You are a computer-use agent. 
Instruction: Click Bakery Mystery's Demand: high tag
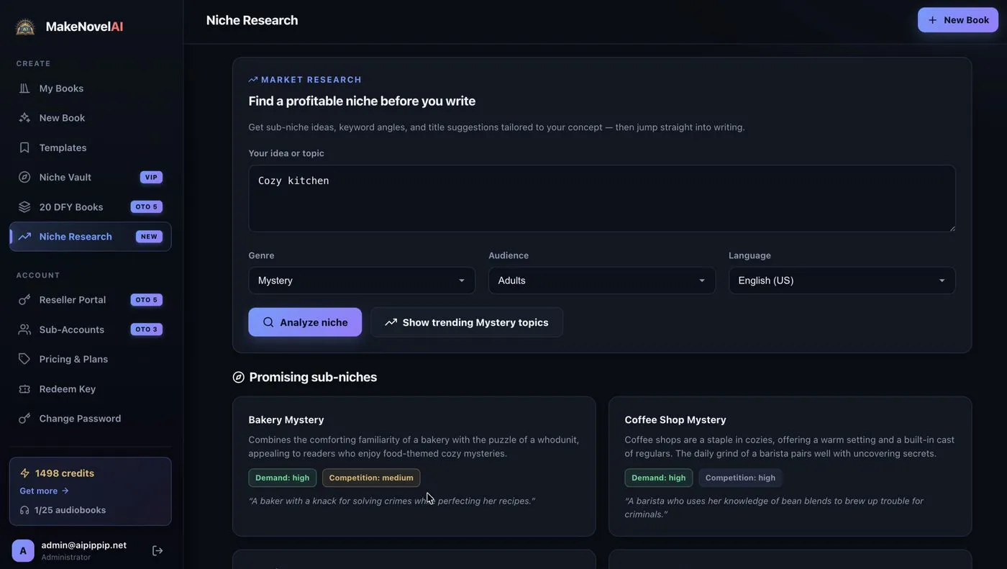[x=283, y=478]
